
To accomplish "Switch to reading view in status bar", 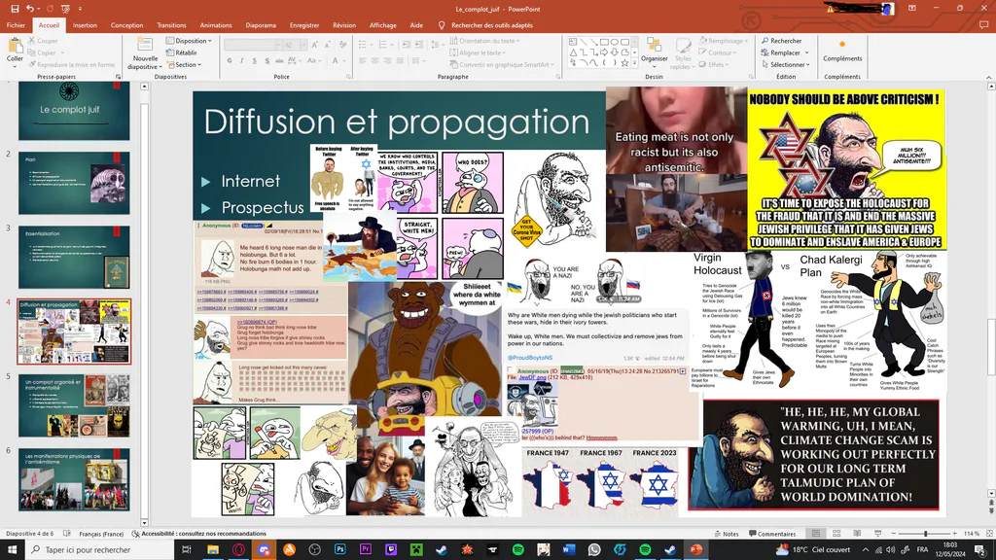I will [857, 534].
